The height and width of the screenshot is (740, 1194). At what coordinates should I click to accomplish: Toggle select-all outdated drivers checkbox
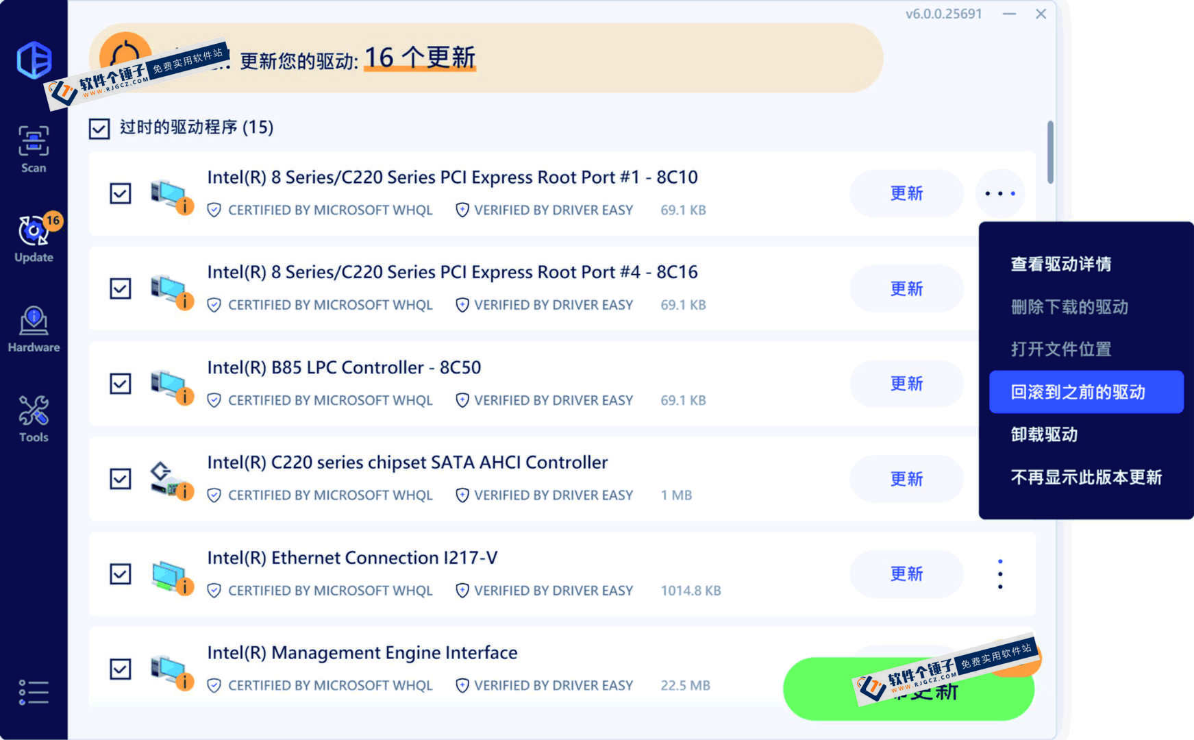click(x=99, y=128)
